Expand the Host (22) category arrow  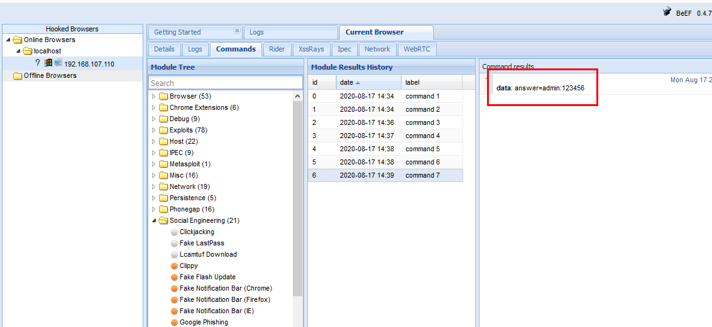pos(153,142)
